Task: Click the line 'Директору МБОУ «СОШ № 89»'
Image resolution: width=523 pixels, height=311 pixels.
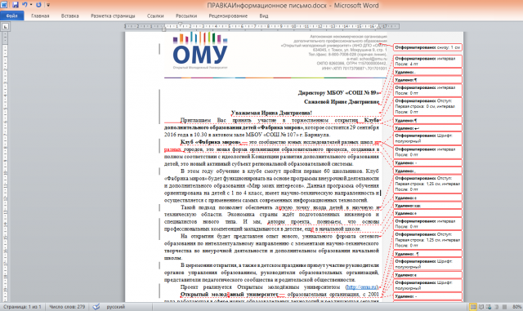Action: [338, 93]
